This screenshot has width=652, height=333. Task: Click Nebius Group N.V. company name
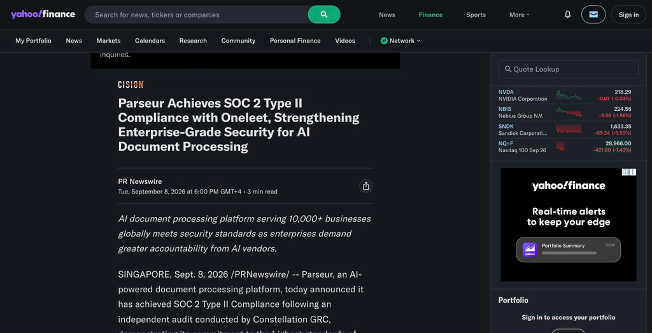point(521,116)
